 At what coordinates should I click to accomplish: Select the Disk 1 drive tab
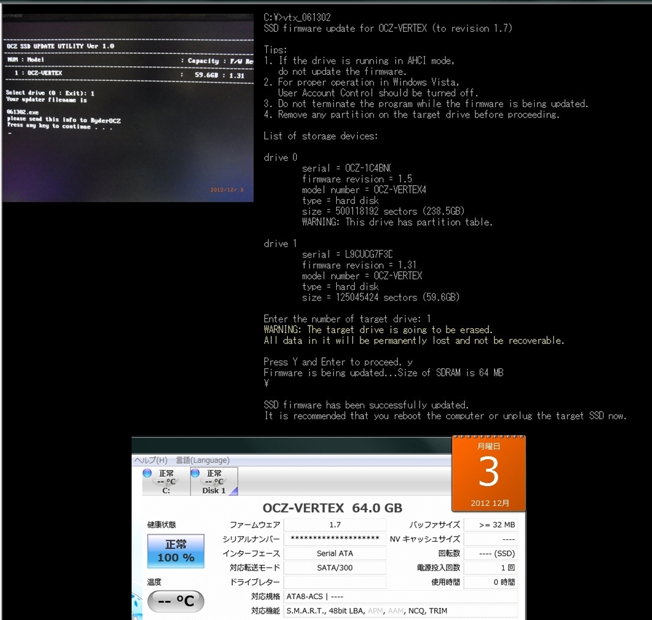tap(214, 482)
